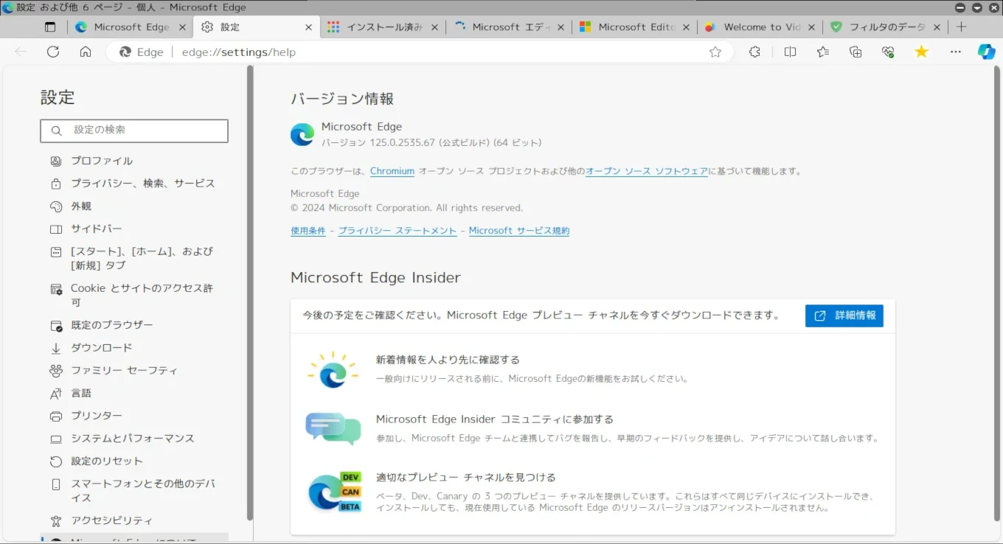The image size is (1003, 544).
Task: Click the 詳細情報 button
Action: tap(844, 315)
